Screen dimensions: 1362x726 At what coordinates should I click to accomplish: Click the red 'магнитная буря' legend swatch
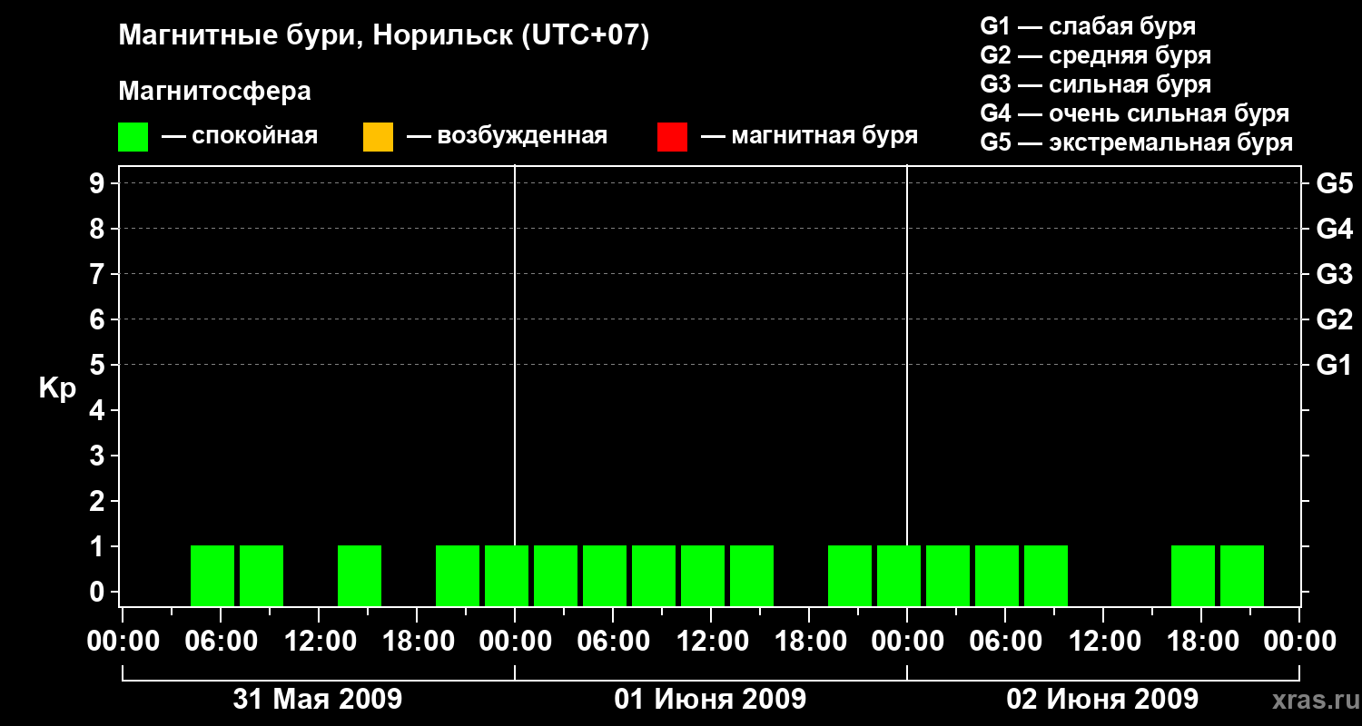pyautogui.click(x=672, y=136)
